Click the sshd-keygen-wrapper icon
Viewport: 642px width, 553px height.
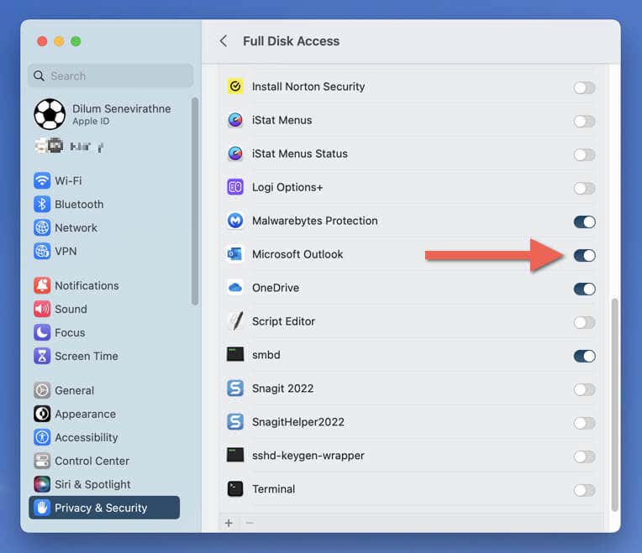click(x=235, y=455)
